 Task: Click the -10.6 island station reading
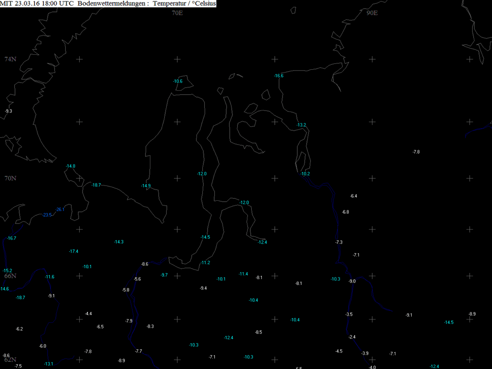(178, 81)
